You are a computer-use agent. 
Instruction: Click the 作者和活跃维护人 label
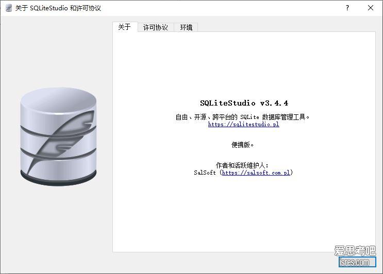[x=242, y=165]
